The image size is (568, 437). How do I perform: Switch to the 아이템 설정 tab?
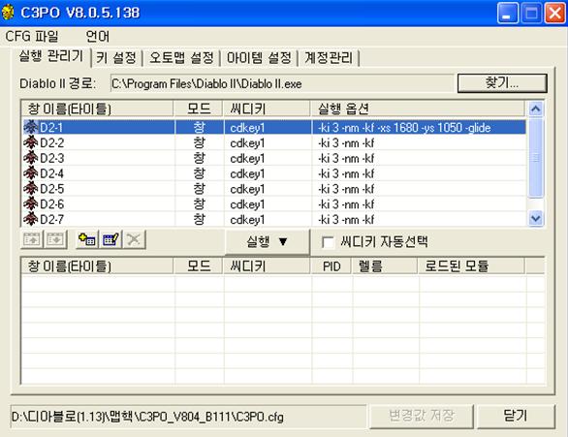click(x=259, y=57)
